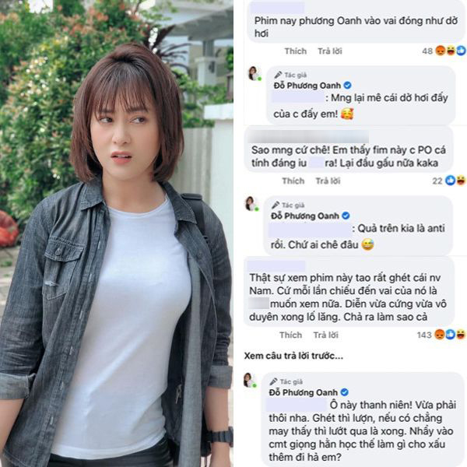Open avatar beside the 'Quả trên kia là anti' reply
This screenshot has height=467, width=467.
[x=251, y=204]
